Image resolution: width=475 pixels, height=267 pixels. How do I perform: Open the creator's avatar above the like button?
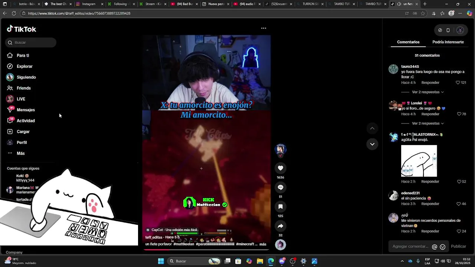[281, 149]
